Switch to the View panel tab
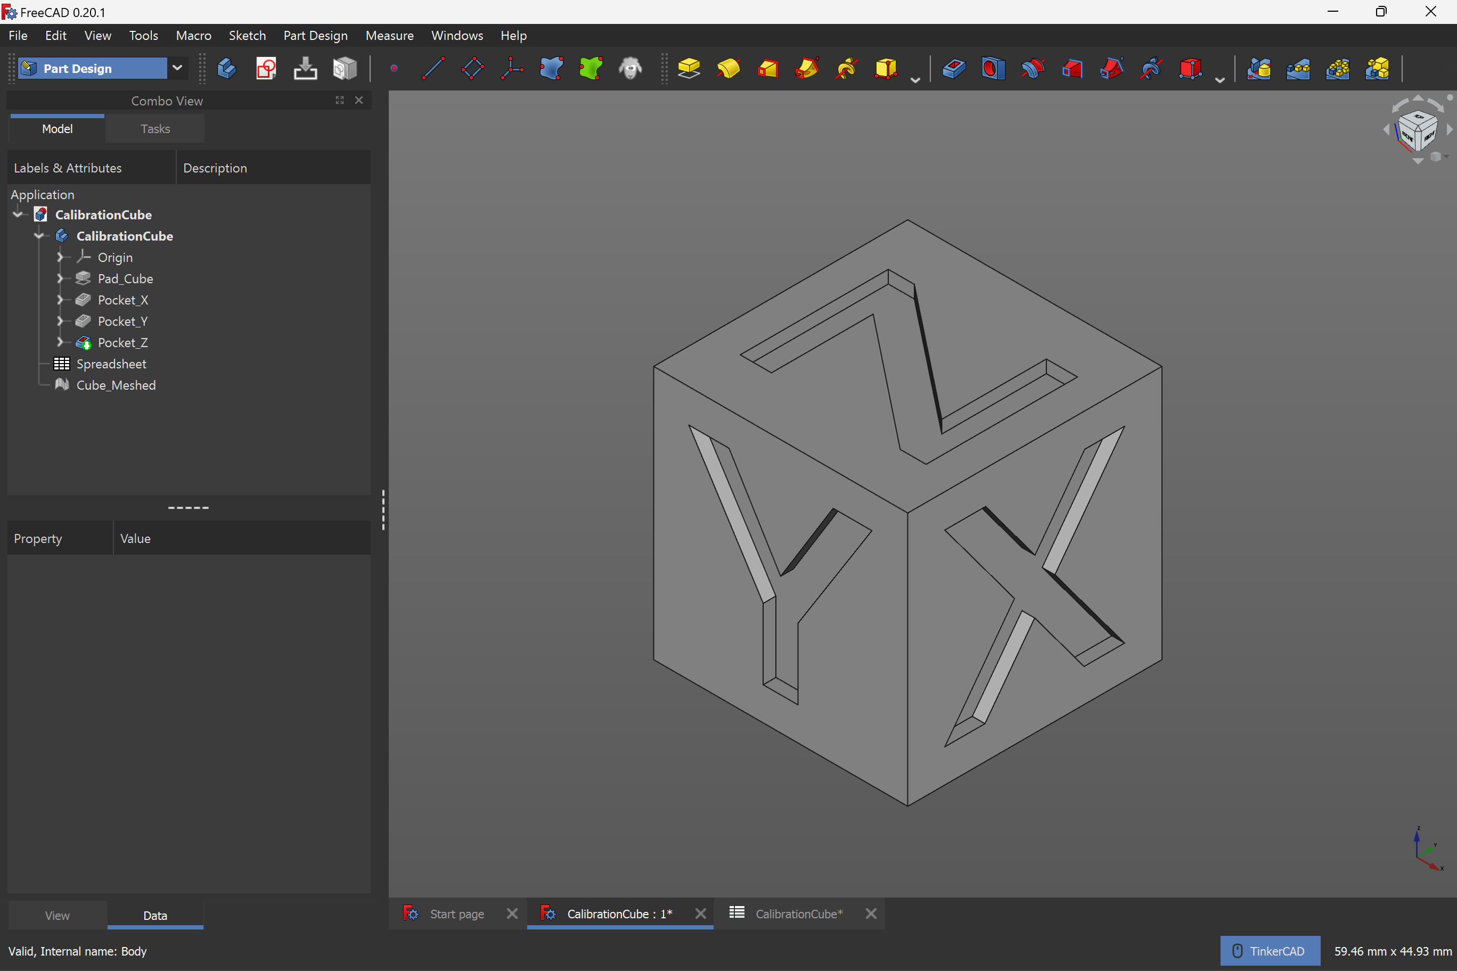Viewport: 1457px width, 971px height. pos(57,915)
